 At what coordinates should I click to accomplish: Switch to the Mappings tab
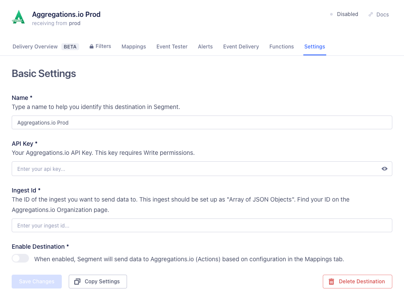point(134,47)
